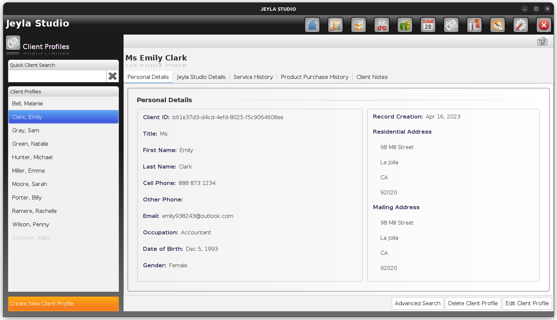
Task: Open Jeyla Studio Details tab
Action: click(x=201, y=77)
